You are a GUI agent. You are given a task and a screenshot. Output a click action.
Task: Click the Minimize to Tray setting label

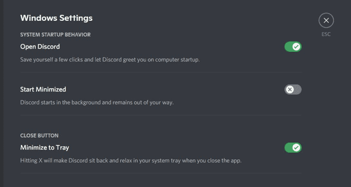coord(44,148)
